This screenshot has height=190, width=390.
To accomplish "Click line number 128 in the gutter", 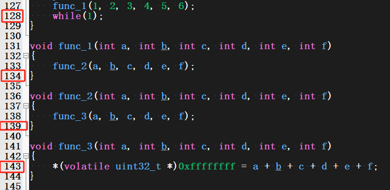I will (12, 16).
